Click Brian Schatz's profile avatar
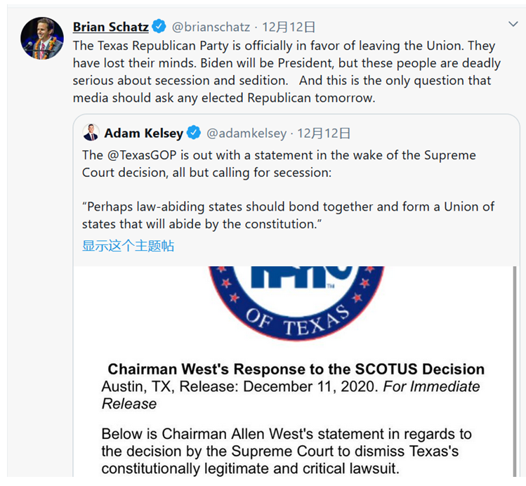This screenshot has width=526, height=486. tap(42, 39)
